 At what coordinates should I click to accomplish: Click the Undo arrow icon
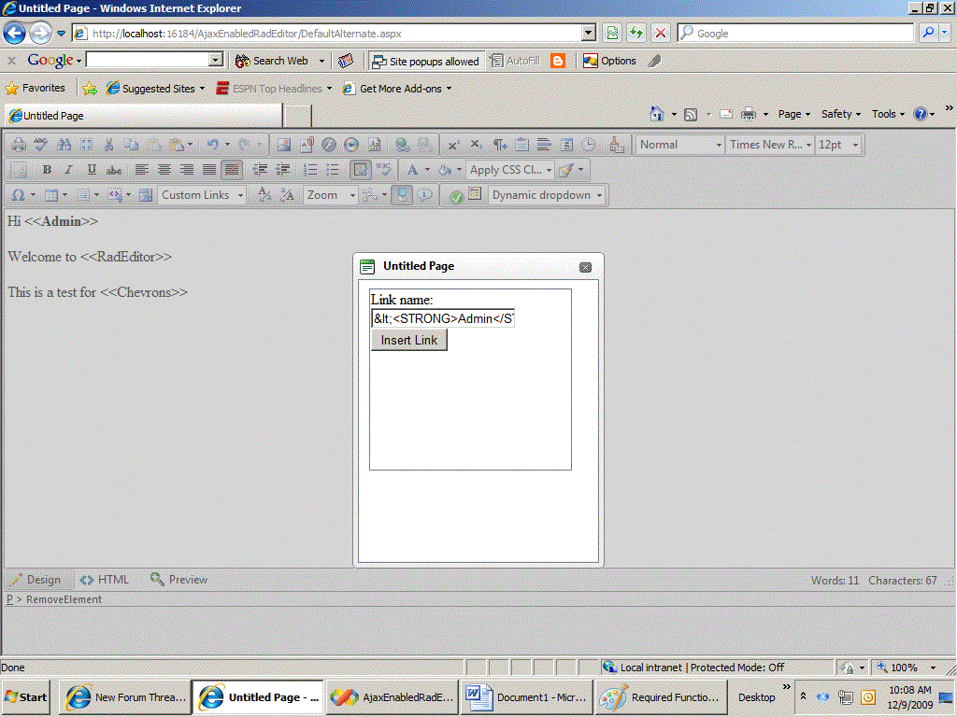coord(212,145)
